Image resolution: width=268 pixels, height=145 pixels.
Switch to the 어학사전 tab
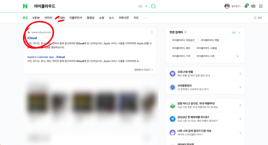tap(124, 18)
